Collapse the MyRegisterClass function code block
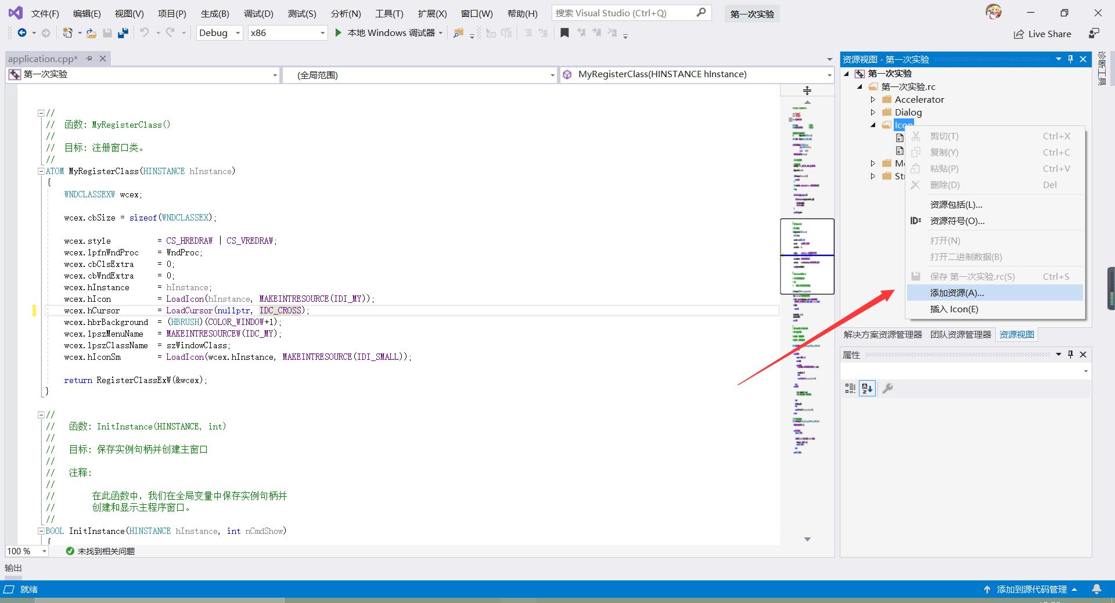 41,171
